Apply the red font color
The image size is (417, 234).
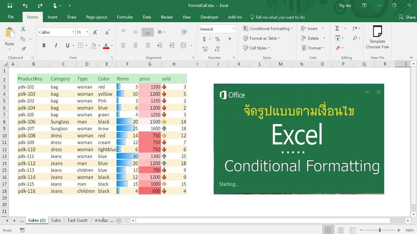[x=106, y=45]
